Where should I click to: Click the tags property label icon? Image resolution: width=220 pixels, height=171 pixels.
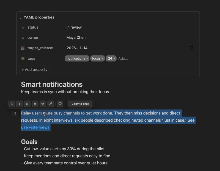click(x=23, y=58)
